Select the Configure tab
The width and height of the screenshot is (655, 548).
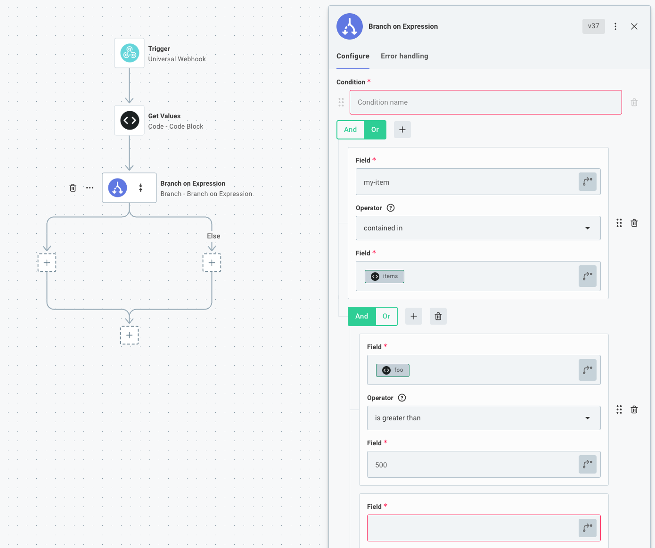tap(352, 56)
